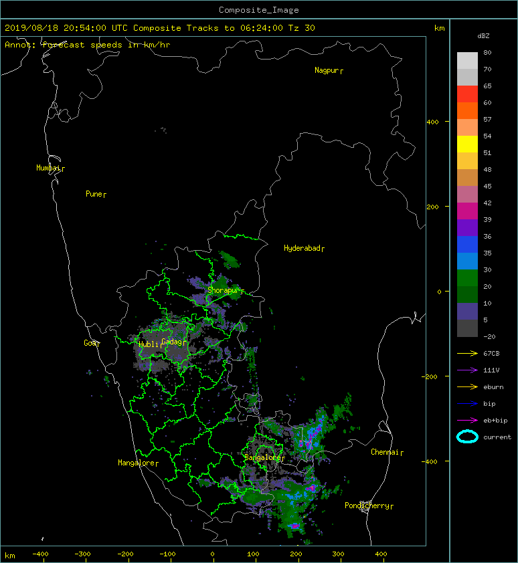Screen dimensions: 518x563
Task: Click the yellow 67CB arrow in the legend
Action: (x=467, y=354)
